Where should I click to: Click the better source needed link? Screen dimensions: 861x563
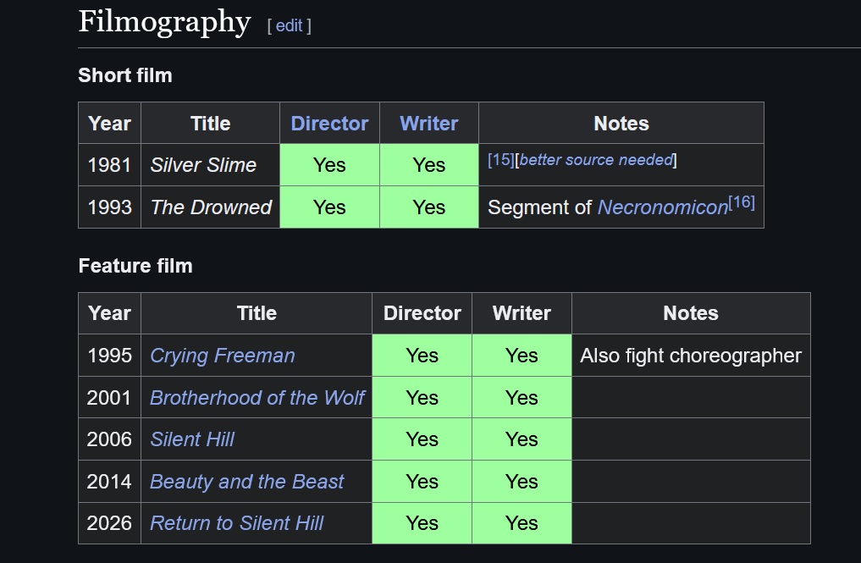(596, 160)
